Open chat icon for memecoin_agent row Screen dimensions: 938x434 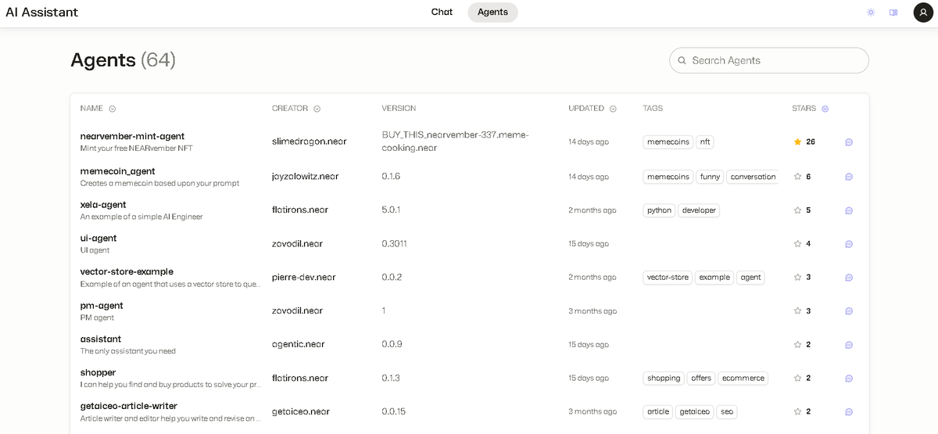(x=849, y=177)
